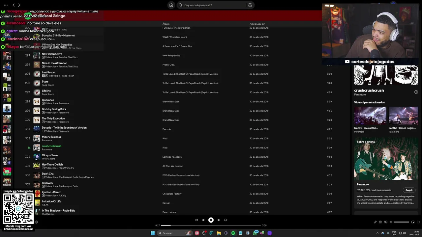Select the song row 'Last Resort'
The height and width of the screenshot is (237, 422).
point(181,74)
